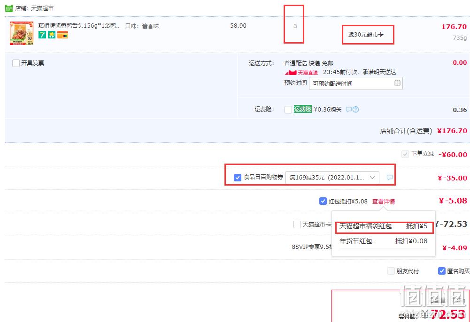Click the green shield guarantee badge
The image size is (470, 322).
(x=52, y=35)
